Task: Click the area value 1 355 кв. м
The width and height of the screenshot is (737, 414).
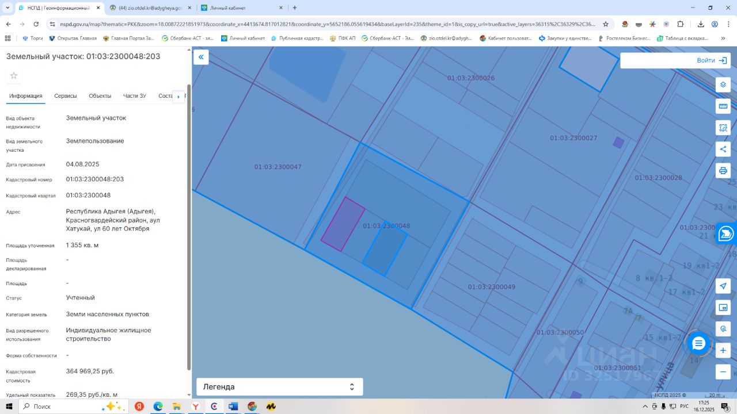Action: (82, 246)
